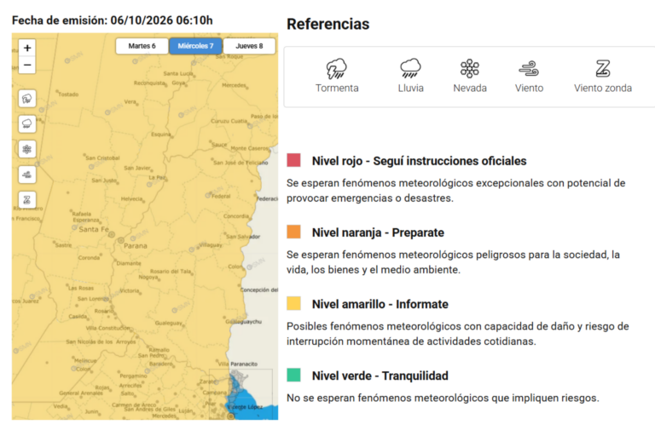Click the Tostado label on map

tap(68, 95)
